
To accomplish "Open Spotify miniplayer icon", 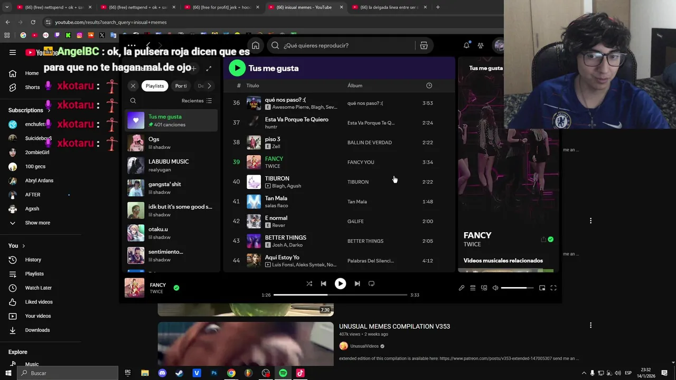I will [x=542, y=288].
